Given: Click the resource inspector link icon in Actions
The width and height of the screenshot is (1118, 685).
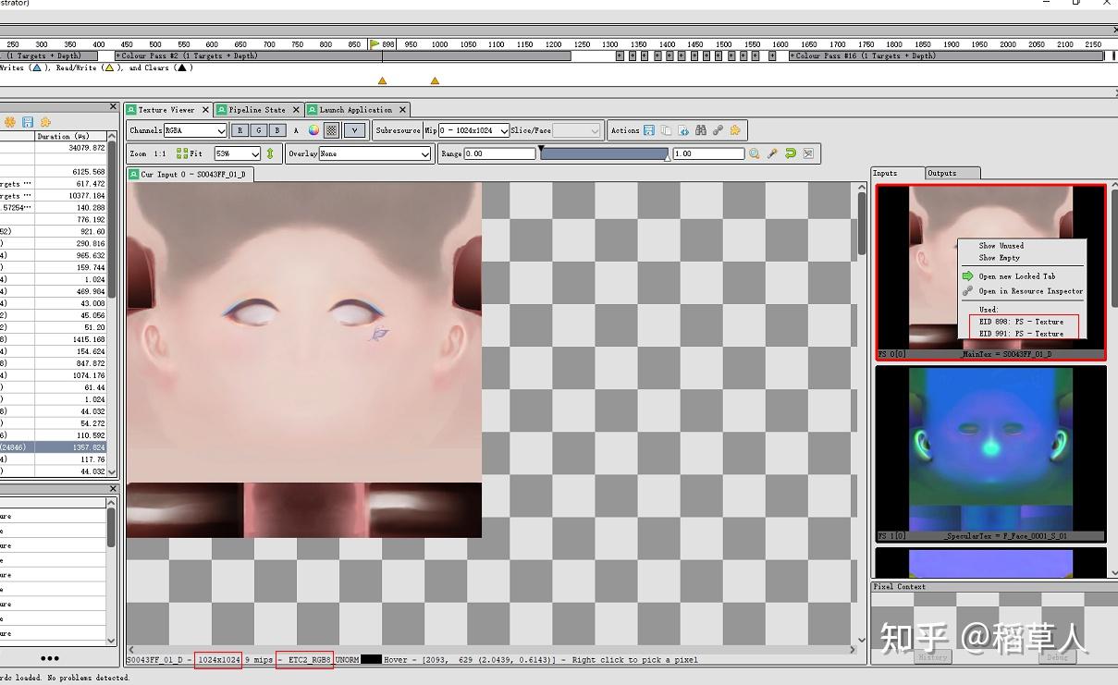Looking at the screenshot, I should pos(719,130).
